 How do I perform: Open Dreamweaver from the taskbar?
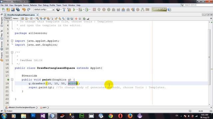[x=82, y=116]
